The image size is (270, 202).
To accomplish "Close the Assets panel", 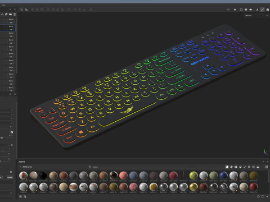I will (268, 162).
